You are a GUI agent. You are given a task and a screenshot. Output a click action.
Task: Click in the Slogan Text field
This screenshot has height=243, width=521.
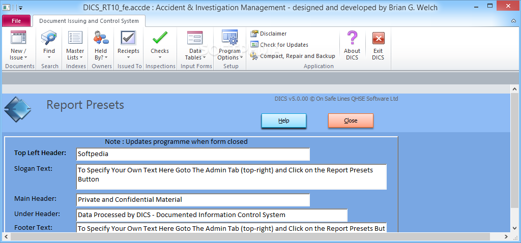tap(231, 176)
